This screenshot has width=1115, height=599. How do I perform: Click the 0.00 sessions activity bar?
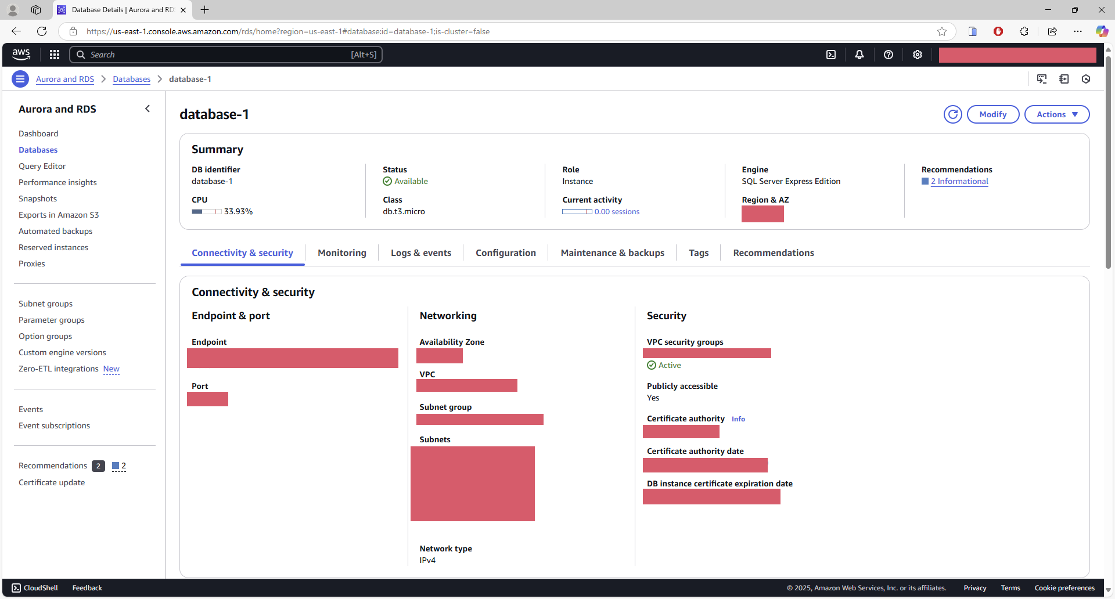point(601,212)
